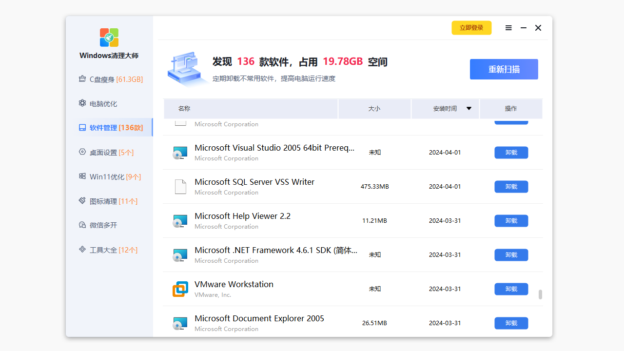Click the VMware Workstation app icon
Image resolution: width=624 pixels, height=351 pixels.
pos(180,289)
